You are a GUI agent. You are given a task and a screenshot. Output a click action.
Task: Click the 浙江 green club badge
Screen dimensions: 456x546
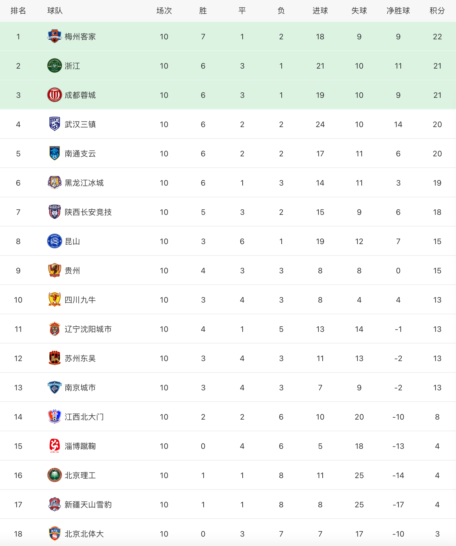[x=55, y=66]
